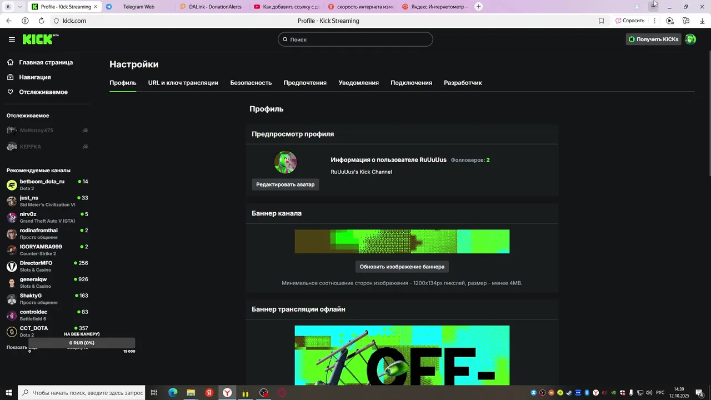Switch to the Профиль settings tab

tap(123, 83)
